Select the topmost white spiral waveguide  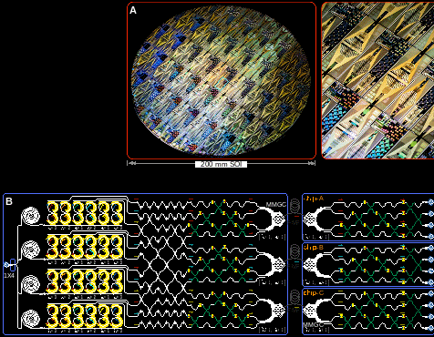(31, 216)
